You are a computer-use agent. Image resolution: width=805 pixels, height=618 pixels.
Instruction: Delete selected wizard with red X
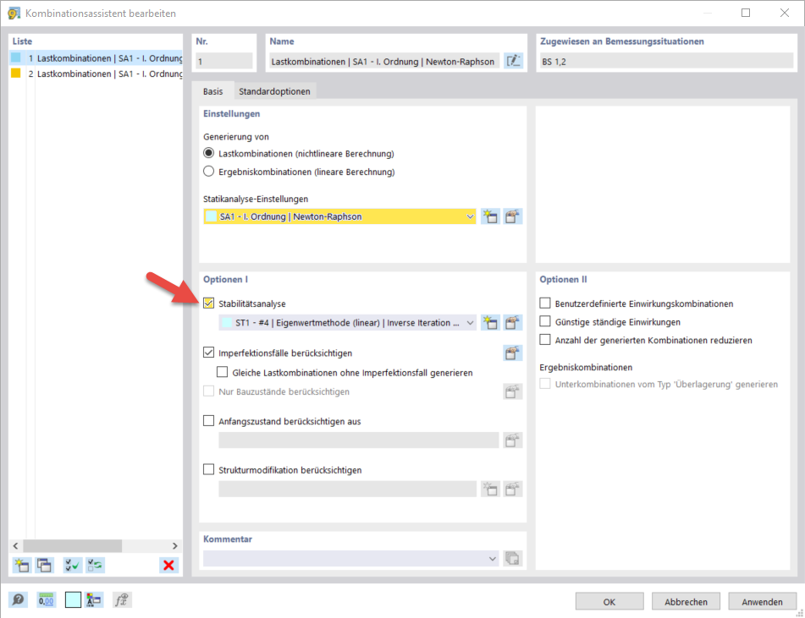168,566
